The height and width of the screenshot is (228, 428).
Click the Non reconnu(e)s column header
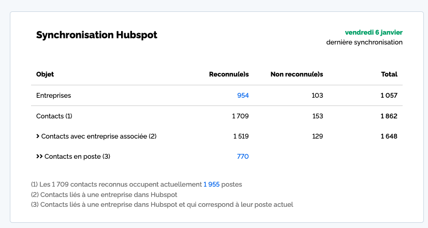pyautogui.click(x=297, y=74)
